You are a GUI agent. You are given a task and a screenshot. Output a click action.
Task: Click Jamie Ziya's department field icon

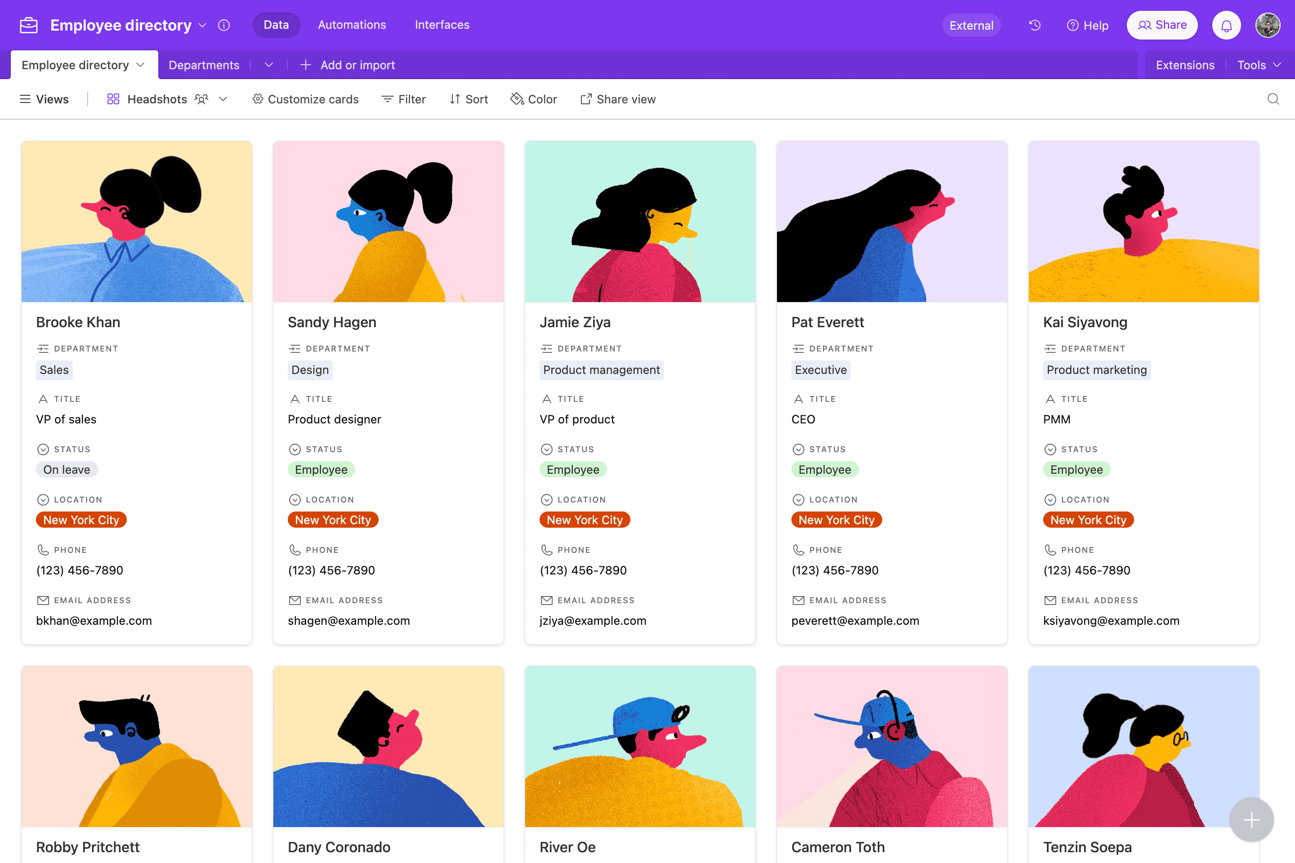tap(546, 348)
